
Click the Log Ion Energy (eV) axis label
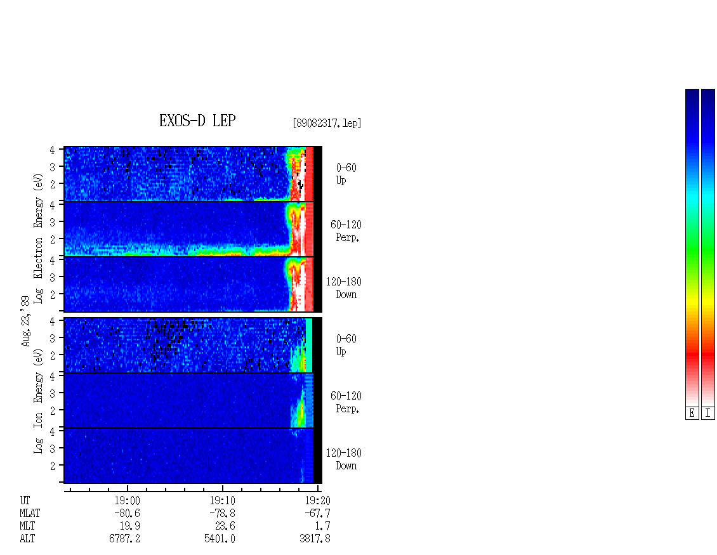point(38,401)
